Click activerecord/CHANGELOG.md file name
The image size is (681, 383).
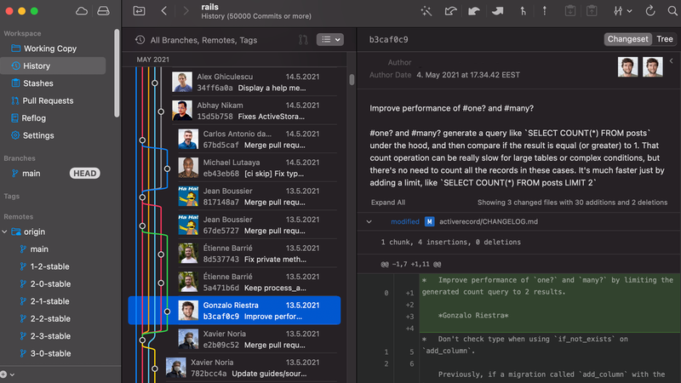click(488, 222)
